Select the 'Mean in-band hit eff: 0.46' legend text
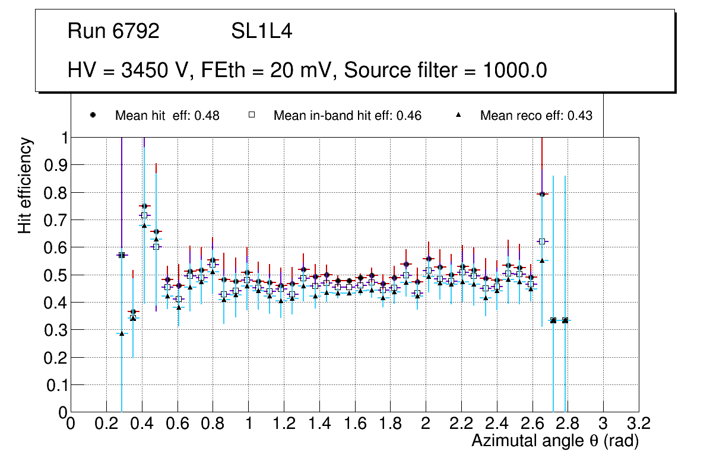The height and width of the screenshot is (458, 710). (x=347, y=116)
